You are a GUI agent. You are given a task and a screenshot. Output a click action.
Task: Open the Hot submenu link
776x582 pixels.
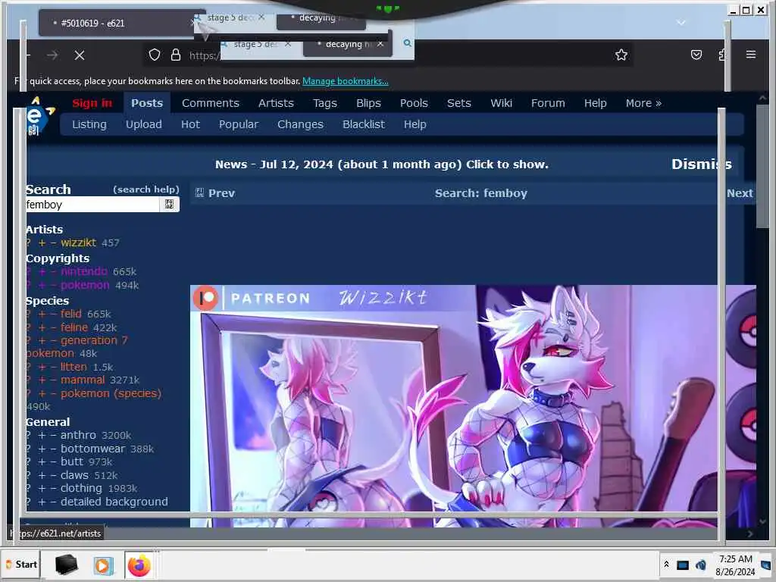click(x=190, y=124)
